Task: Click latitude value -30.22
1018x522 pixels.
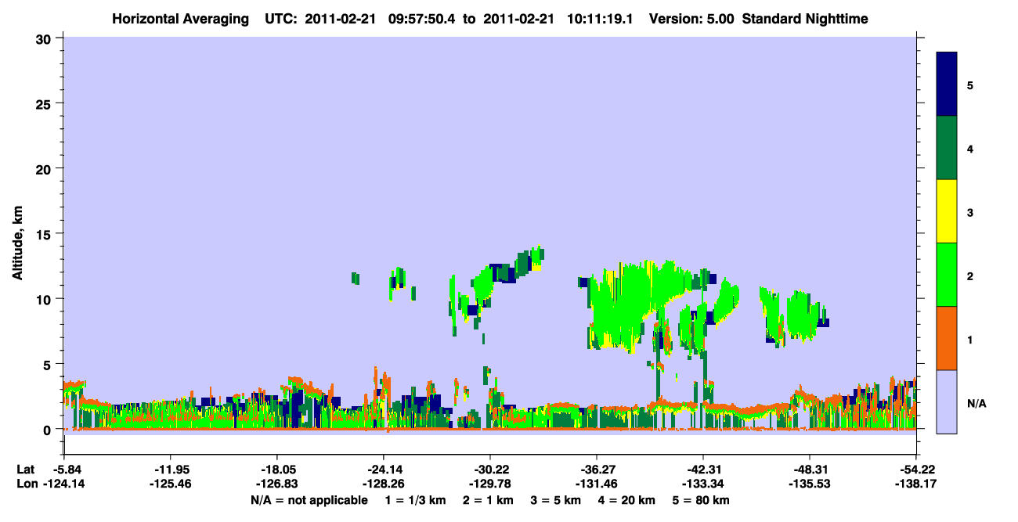Action: (490, 470)
